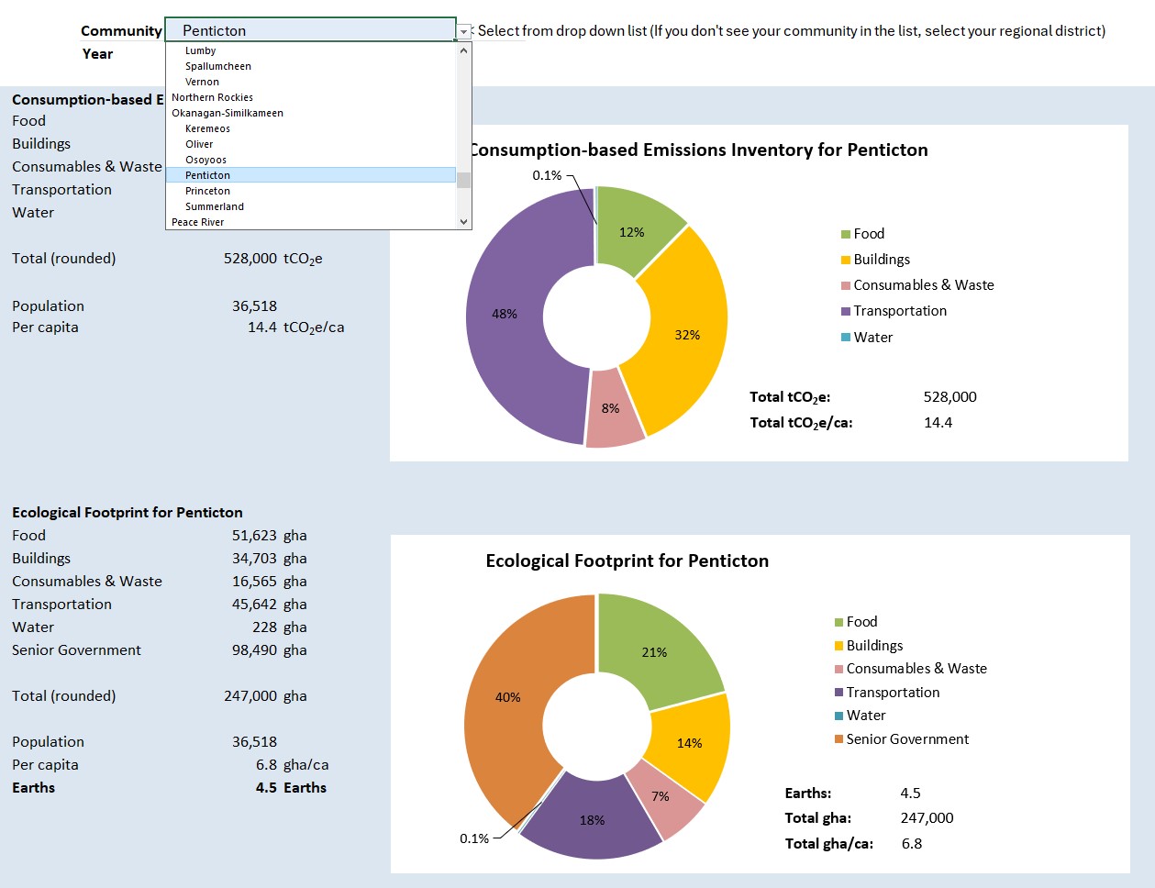Choose Peace River from the list

click(198, 222)
